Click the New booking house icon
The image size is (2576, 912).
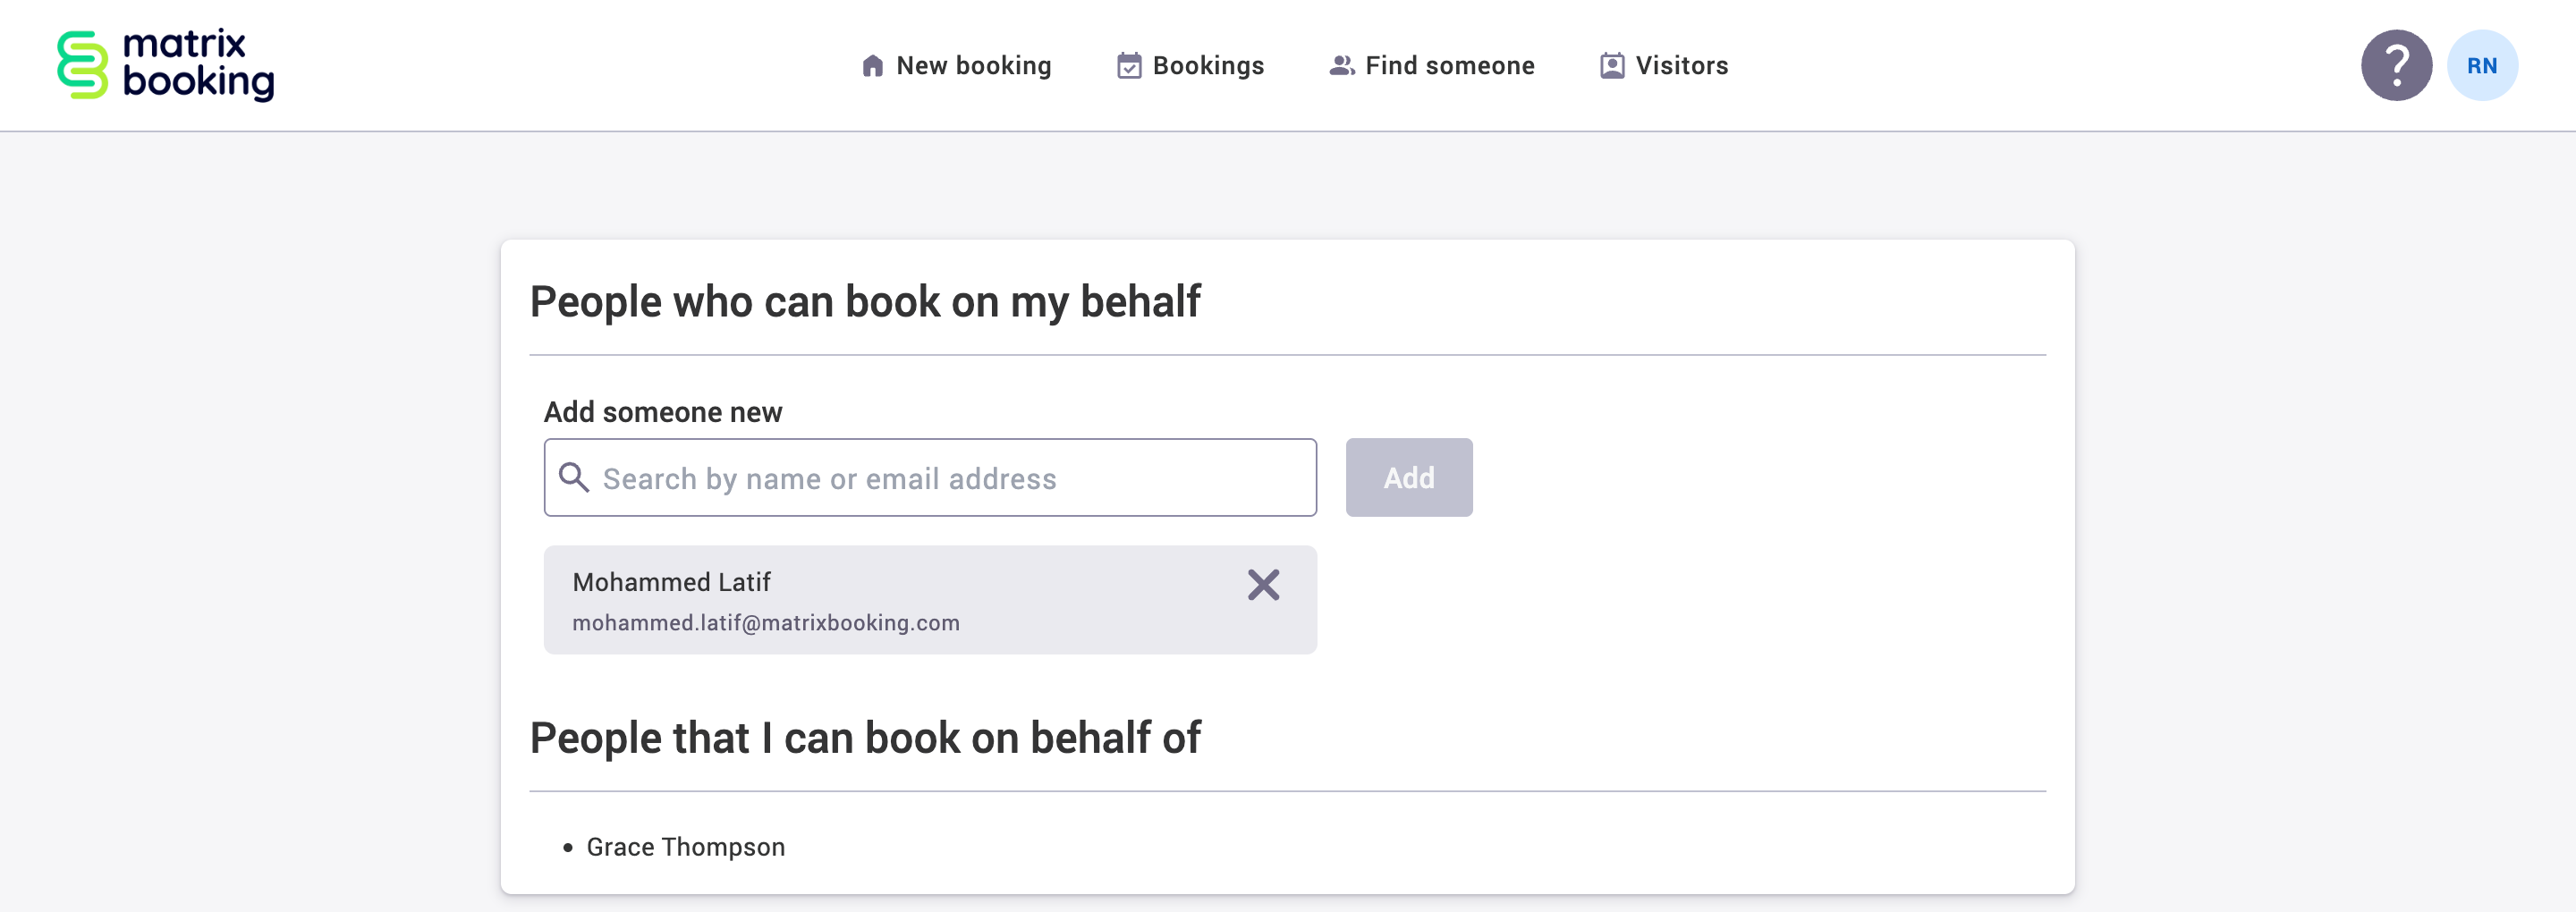coord(872,64)
